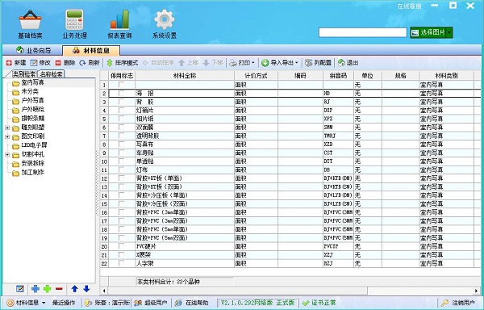Click the blue up arrow below tree

[74, 289]
